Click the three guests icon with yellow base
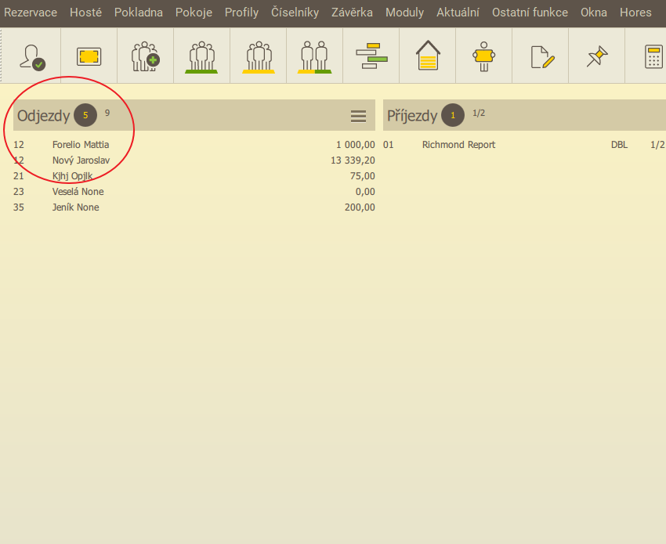The height and width of the screenshot is (544, 666). [x=258, y=56]
